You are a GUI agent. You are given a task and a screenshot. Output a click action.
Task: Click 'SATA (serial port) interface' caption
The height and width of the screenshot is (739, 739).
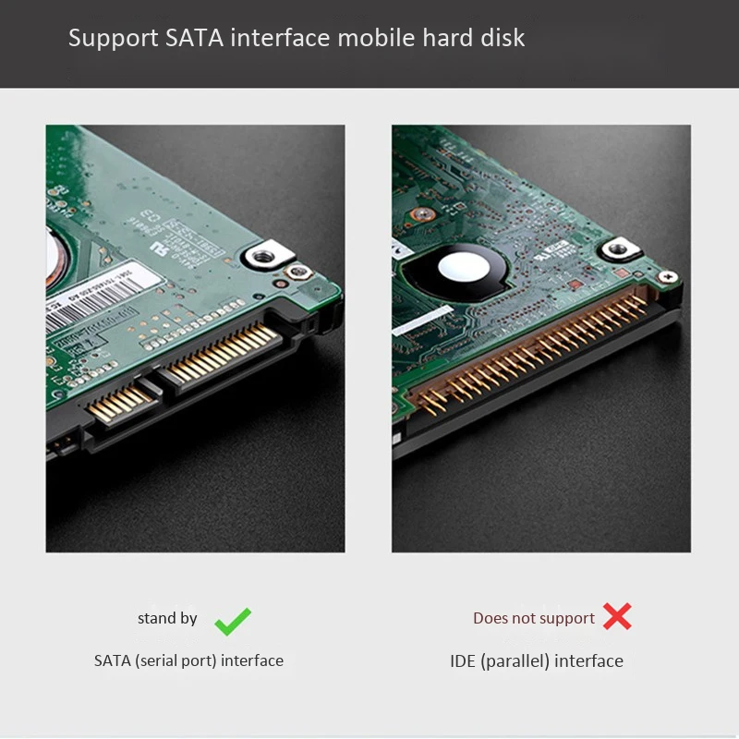click(x=188, y=660)
